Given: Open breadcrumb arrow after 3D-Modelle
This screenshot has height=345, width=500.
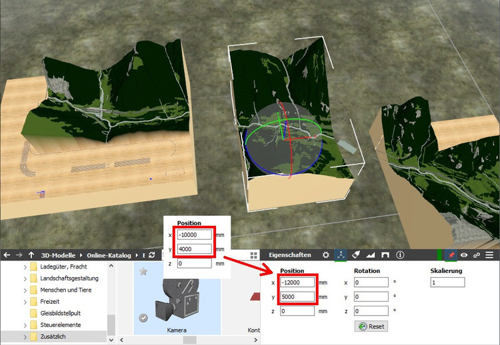Looking at the screenshot, I should point(81,255).
